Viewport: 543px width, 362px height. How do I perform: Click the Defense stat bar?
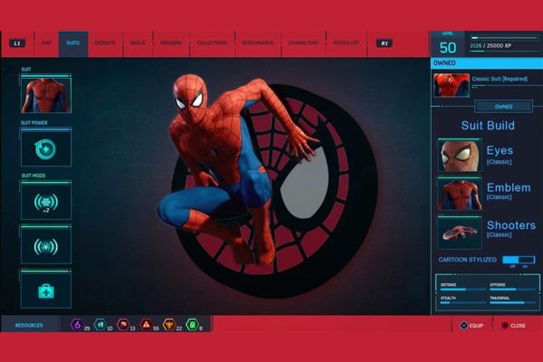tap(463, 290)
